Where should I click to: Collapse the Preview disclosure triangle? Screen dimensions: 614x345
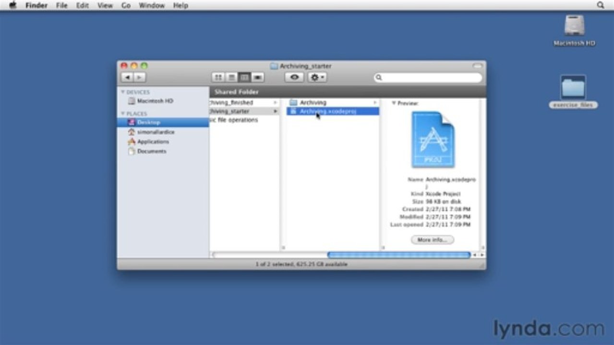tap(394, 103)
